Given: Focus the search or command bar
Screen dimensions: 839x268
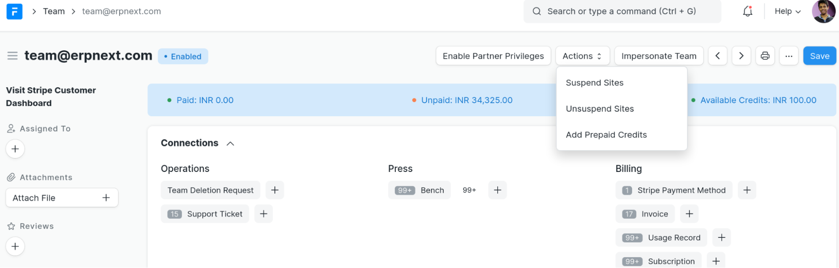Looking at the screenshot, I should coord(621,11).
